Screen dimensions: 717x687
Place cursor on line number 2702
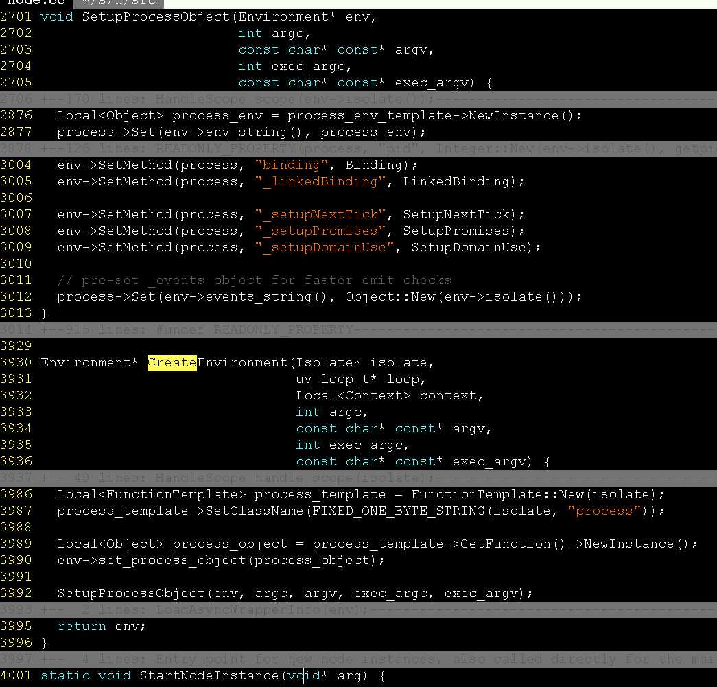click(16, 34)
